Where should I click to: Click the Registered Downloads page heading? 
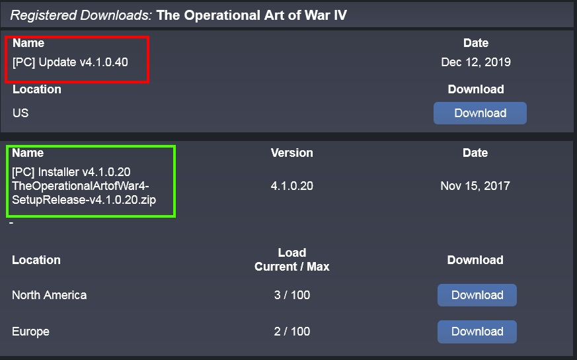click(81, 15)
